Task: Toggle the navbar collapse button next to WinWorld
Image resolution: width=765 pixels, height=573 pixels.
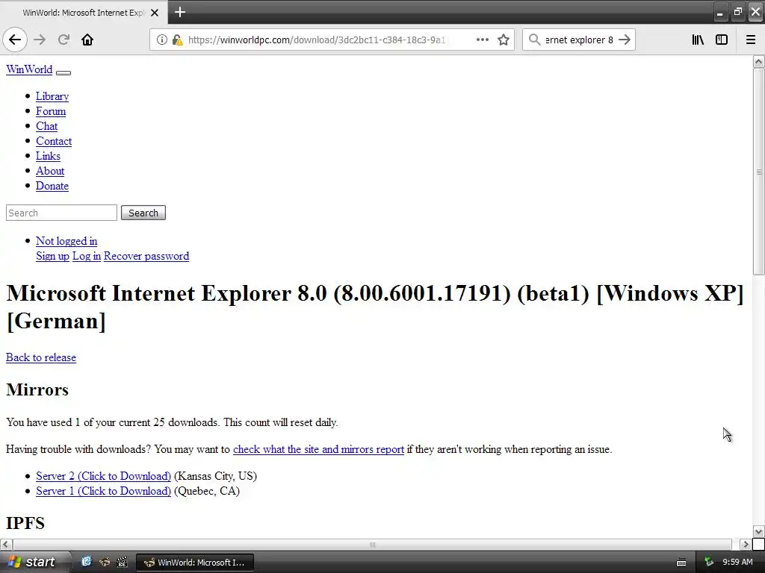Action: 64,72
